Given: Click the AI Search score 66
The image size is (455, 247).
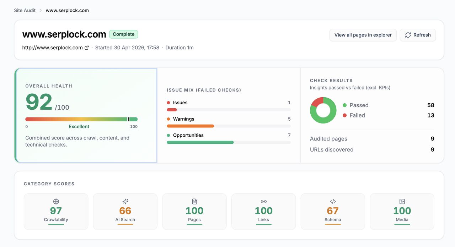Looking at the screenshot, I should (x=125, y=211).
